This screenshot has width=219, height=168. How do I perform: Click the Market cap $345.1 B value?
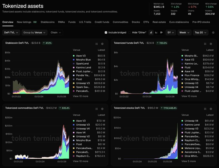tap(159, 7)
